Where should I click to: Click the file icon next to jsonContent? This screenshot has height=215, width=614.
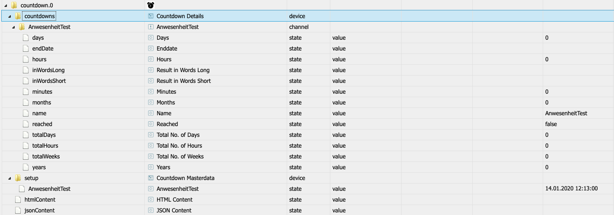pyautogui.click(x=18, y=210)
